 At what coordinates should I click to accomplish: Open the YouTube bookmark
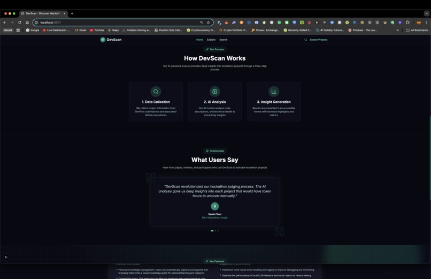click(97, 31)
